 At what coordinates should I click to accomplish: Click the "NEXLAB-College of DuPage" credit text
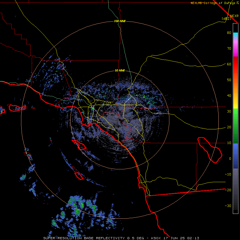tap(213, 3)
